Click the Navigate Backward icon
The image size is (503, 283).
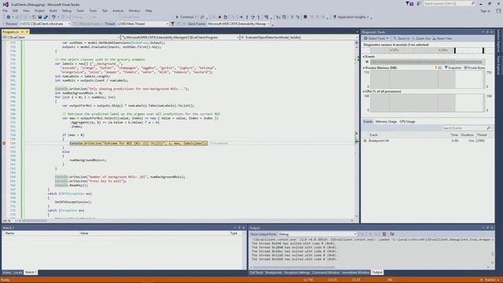point(9,17)
